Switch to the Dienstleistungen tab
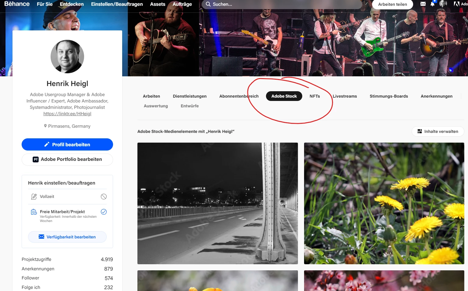This screenshot has height=291, width=468. pos(190,96)
